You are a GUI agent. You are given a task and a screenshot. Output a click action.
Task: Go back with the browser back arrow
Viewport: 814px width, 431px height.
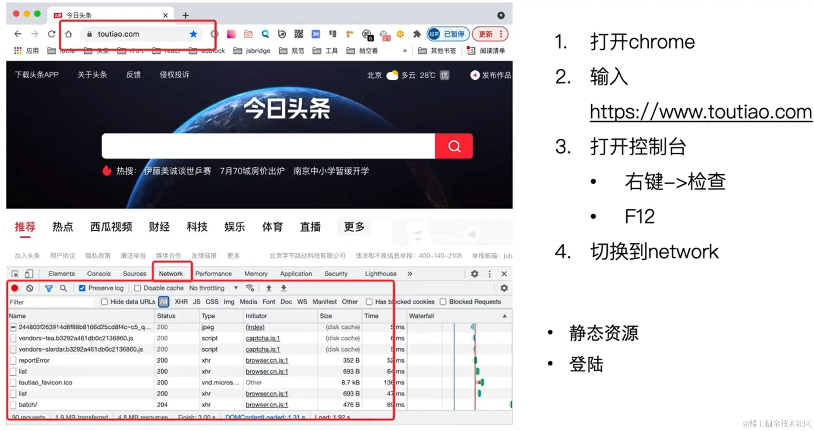(x=18, y=34)
